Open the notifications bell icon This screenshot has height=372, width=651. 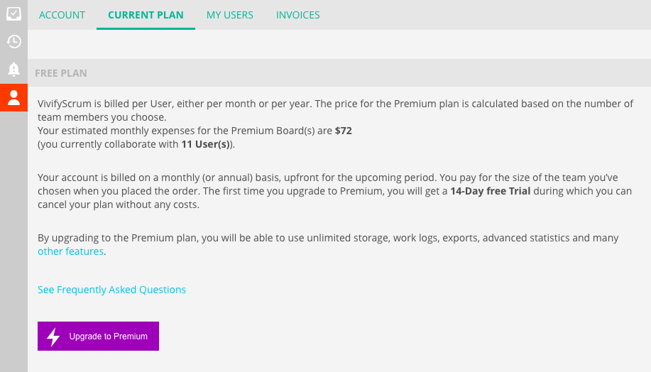coord(13,69)
